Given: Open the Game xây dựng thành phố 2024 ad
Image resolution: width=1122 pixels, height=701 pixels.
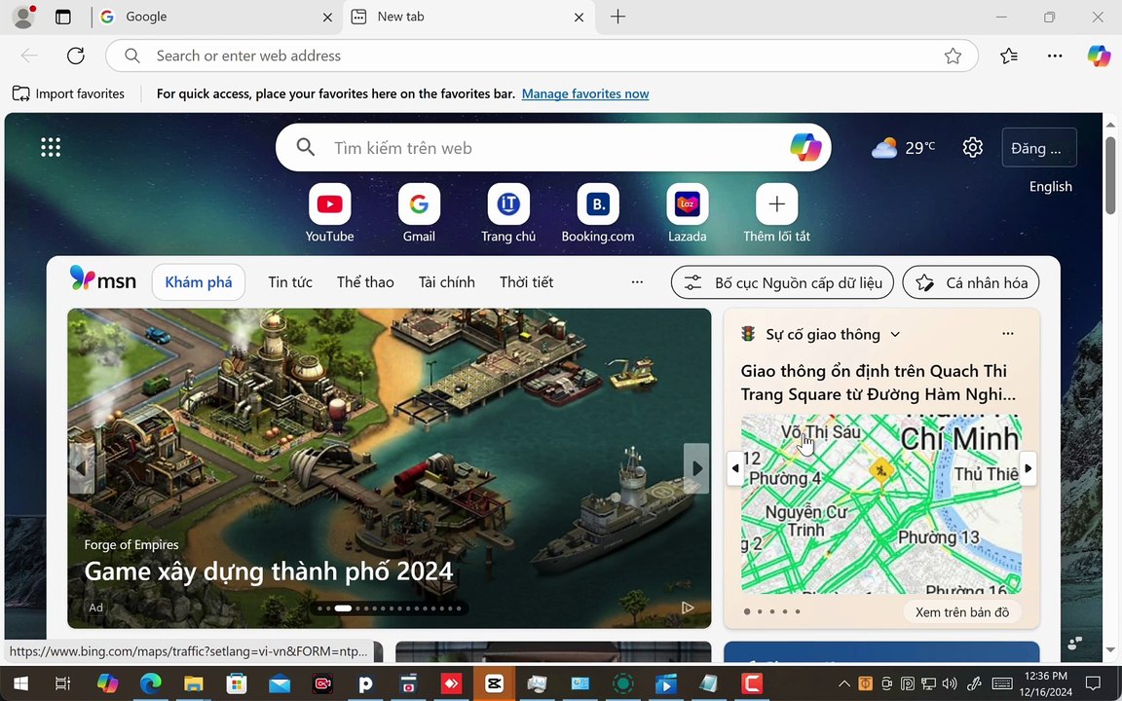Looking at the screenshot, I should pos(269,572).
